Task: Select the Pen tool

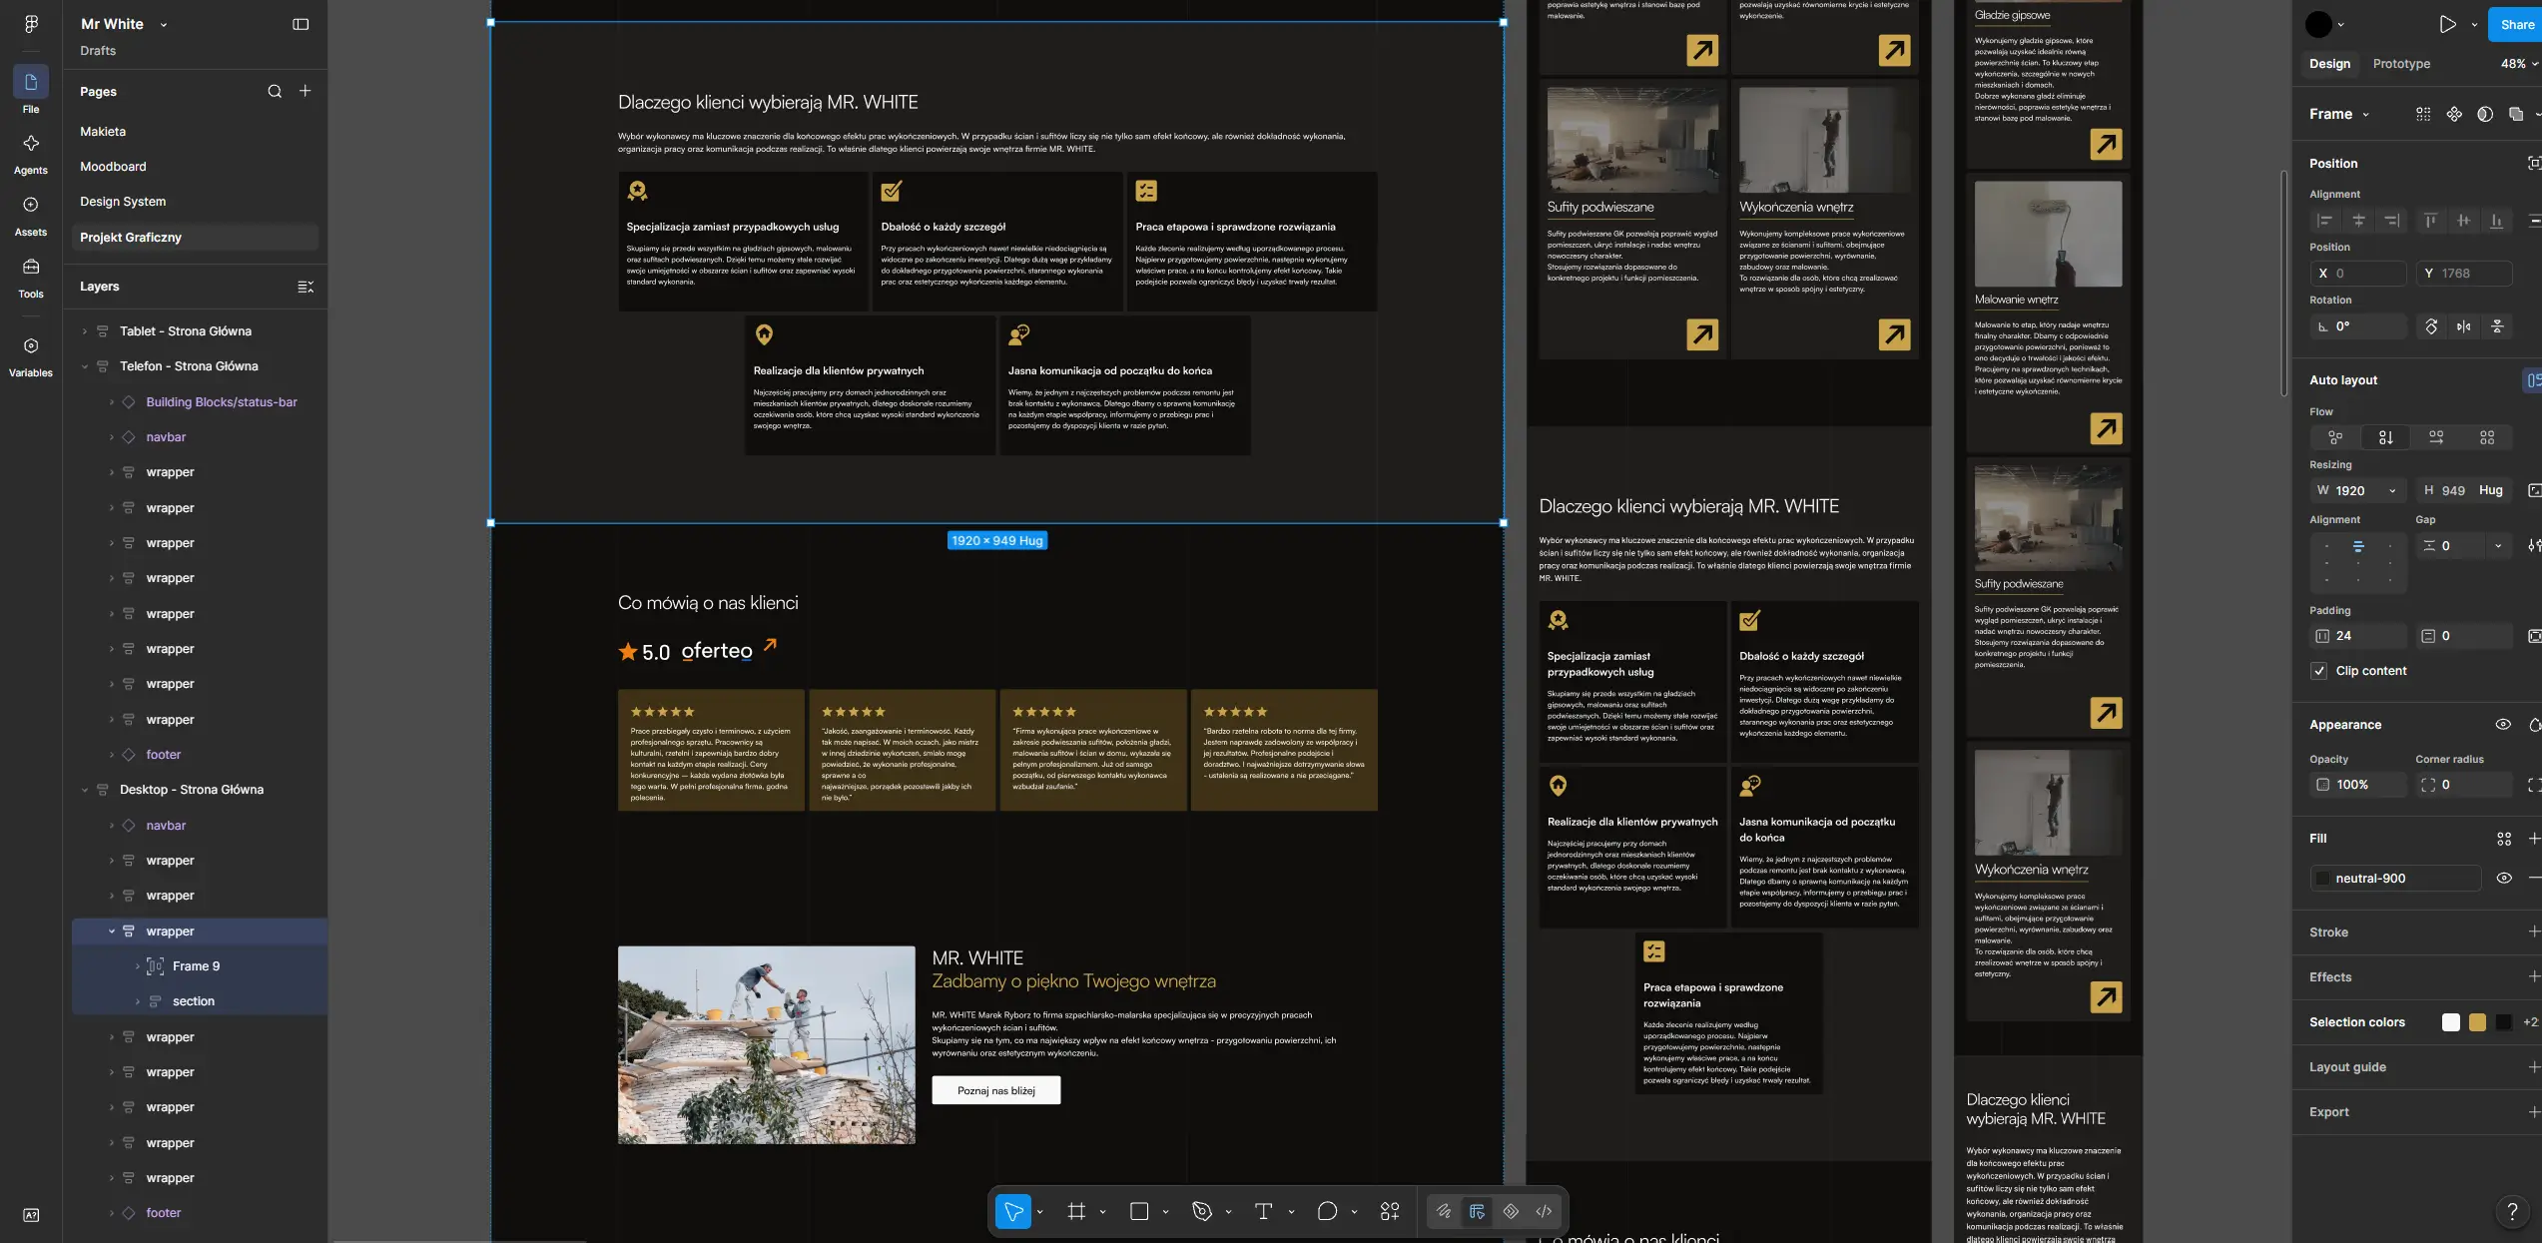Action: (x=1202, y=1211)
